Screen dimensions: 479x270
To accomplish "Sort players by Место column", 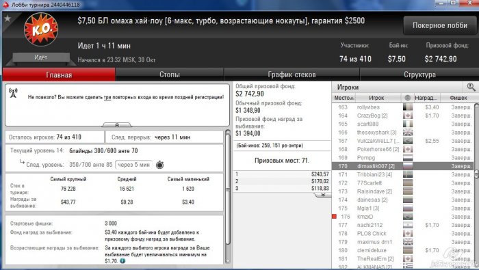I will point(344,98).
